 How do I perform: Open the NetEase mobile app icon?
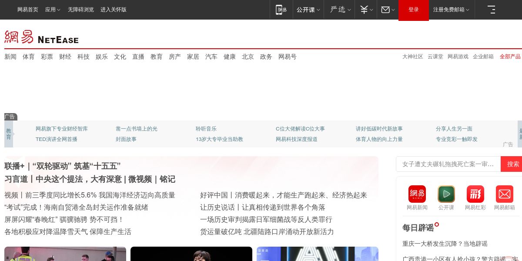(x=281, y=10)
